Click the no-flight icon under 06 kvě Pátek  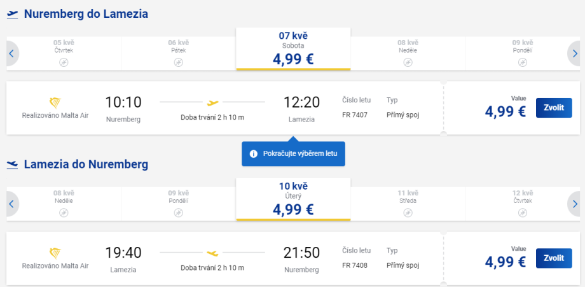click(x=178, y=62)
